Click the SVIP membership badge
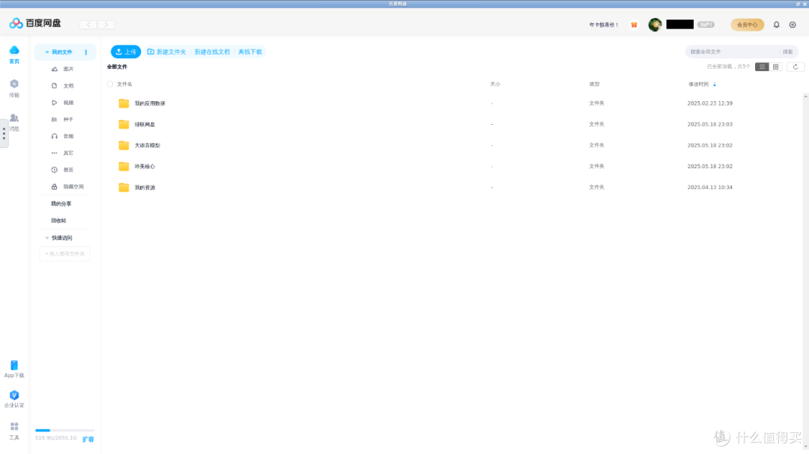Screen dimensions: 809x454 (x=706, y=25)
